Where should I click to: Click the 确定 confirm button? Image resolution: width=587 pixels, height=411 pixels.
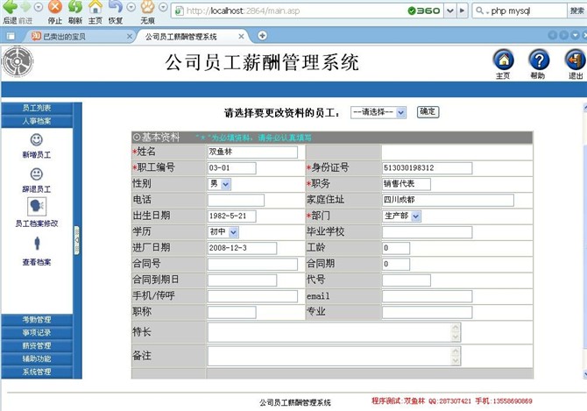click(x=428, y=112)
